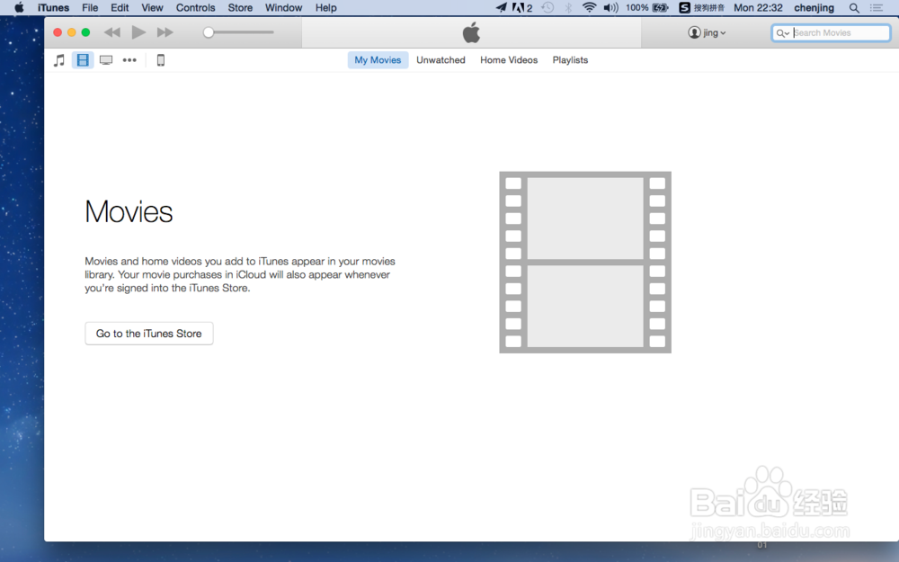899x562 pixels.
Task: Open the iPhone device icon
Action: coord(161,60)
